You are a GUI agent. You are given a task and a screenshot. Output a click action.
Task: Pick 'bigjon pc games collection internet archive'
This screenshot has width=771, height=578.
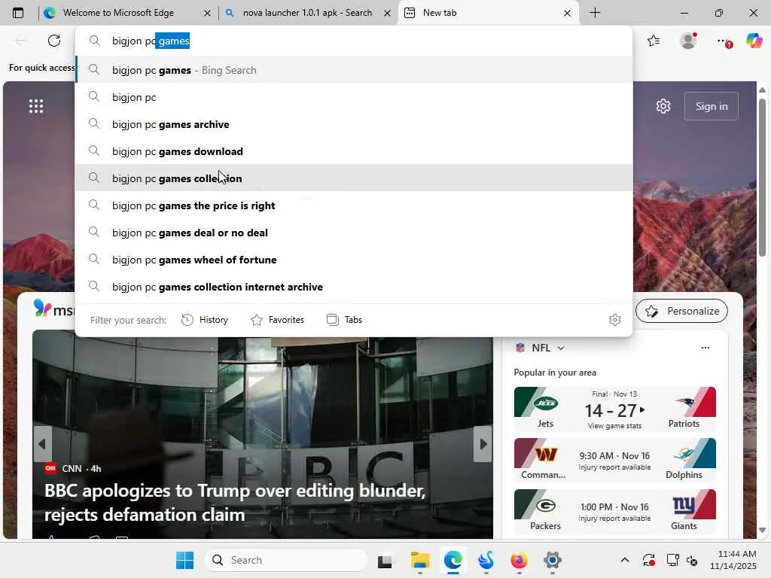[354, 287]
